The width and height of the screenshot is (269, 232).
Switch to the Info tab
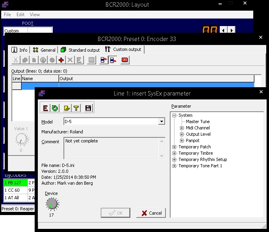pyautogui.click(x=19, y=50)
